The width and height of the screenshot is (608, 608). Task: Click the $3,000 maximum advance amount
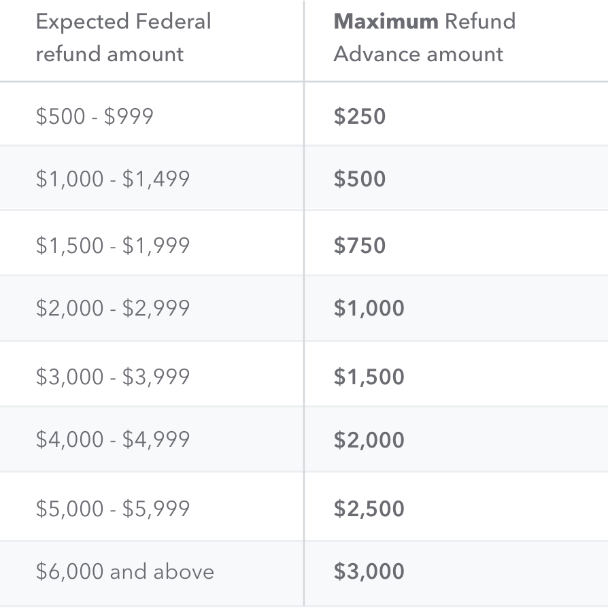369,571
